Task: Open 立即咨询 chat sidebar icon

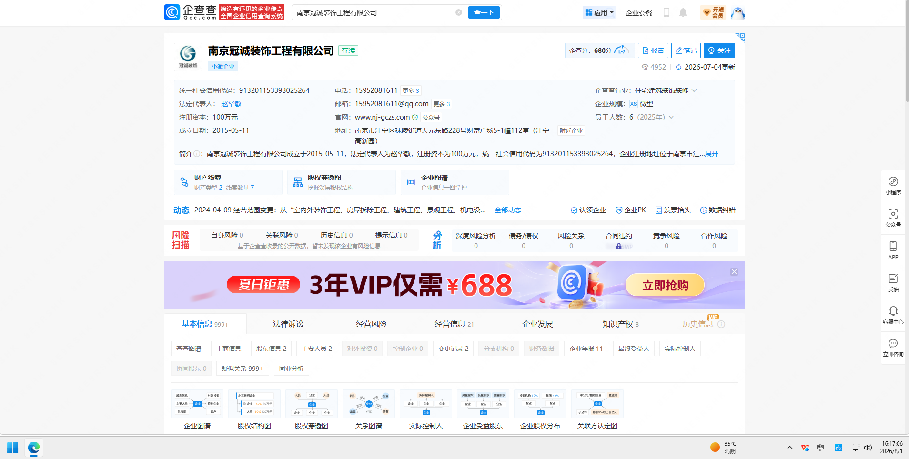Action: click(893, 348)
